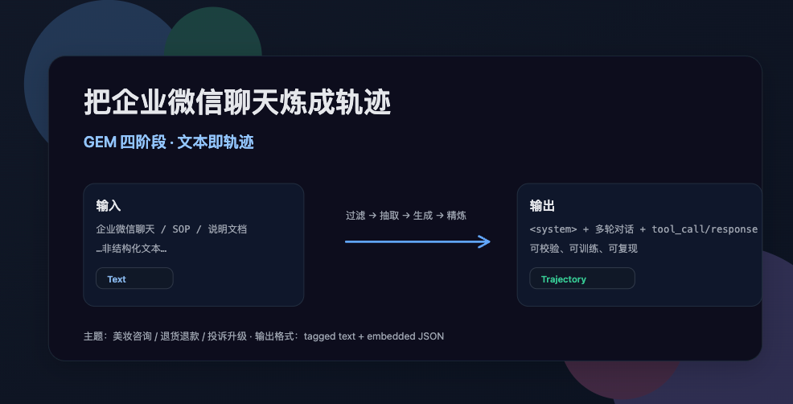Click pipeline label 过滤 → 抽取 → 生成 → 精炼
Screen dimensions: 793x404
tap(406, 216)
